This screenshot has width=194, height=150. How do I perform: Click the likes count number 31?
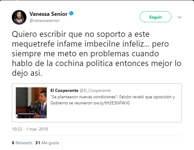click(38, 142)
